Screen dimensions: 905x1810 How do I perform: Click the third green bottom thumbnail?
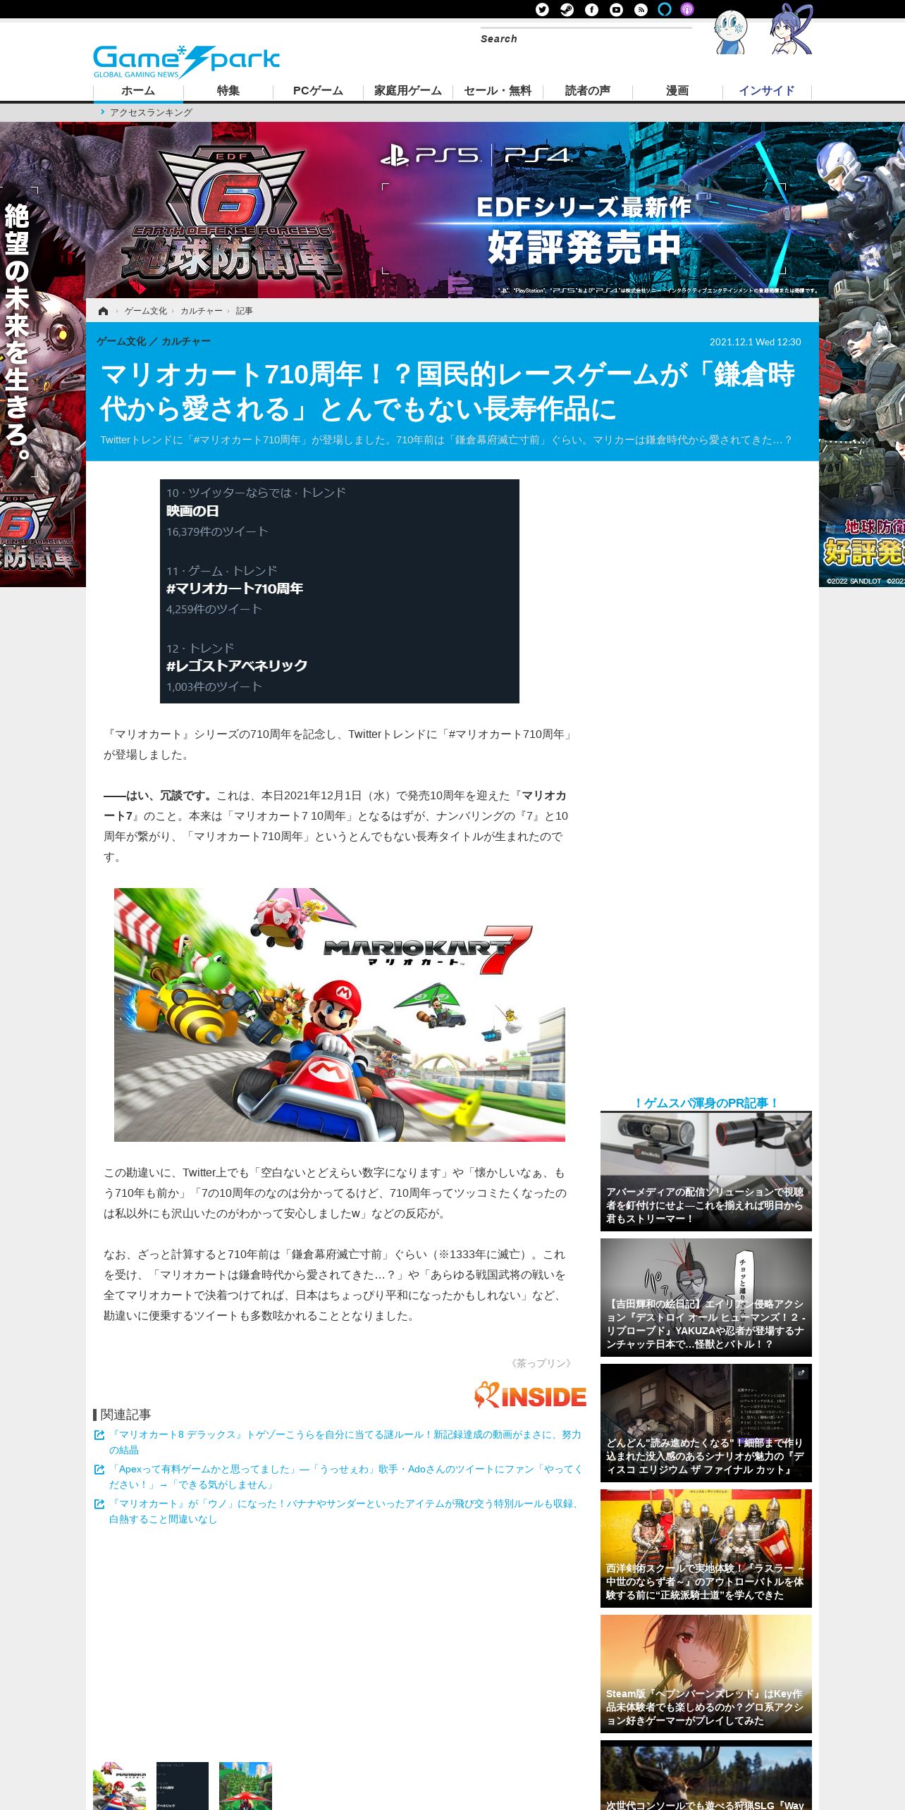(245, 1786)
